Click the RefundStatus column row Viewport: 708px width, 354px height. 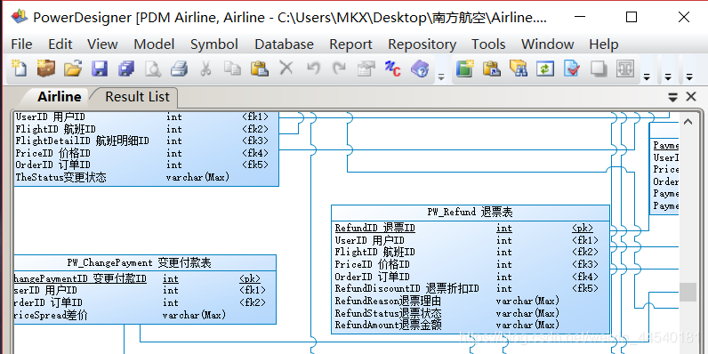470,312
